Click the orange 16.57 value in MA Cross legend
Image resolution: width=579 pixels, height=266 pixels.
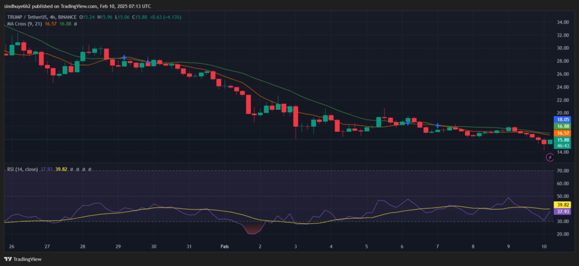[x=49, y=24]
